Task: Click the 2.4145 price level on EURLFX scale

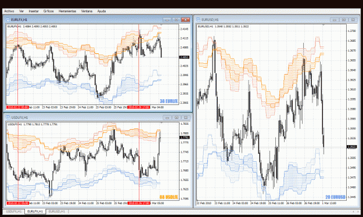Action: pyautogui.click(x=184, y=29)
